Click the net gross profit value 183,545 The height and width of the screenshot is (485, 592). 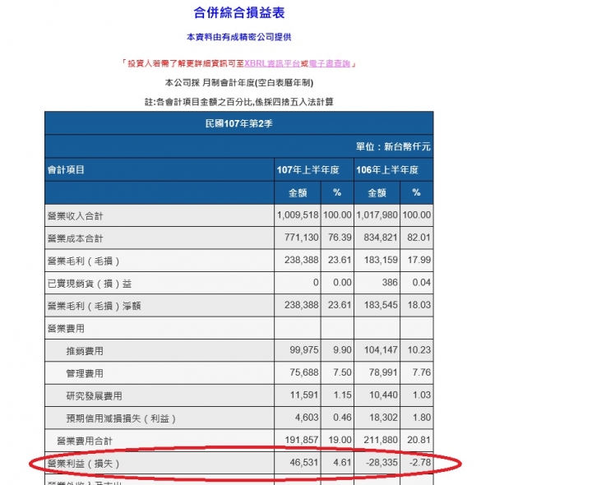click(381, 305)
